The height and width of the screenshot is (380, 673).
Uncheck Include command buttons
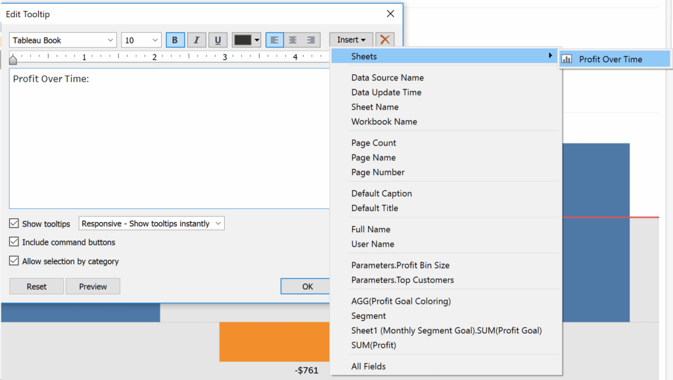(x=14, y=242)
